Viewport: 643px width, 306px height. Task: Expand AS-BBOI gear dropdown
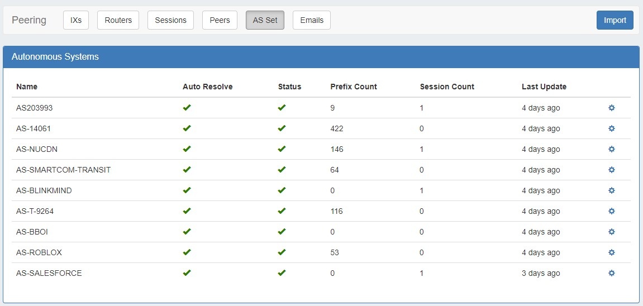click(611, 232)
